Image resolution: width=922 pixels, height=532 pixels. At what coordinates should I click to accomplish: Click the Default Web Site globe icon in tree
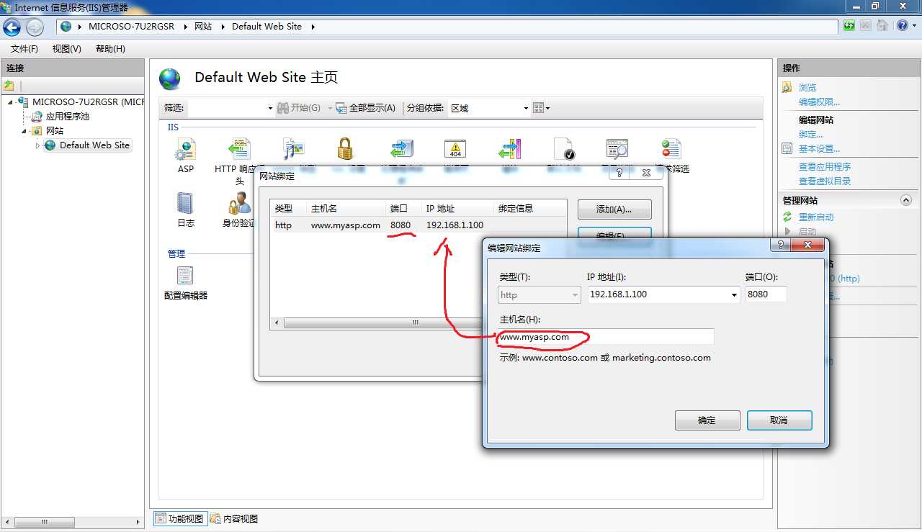pos(50,145)
